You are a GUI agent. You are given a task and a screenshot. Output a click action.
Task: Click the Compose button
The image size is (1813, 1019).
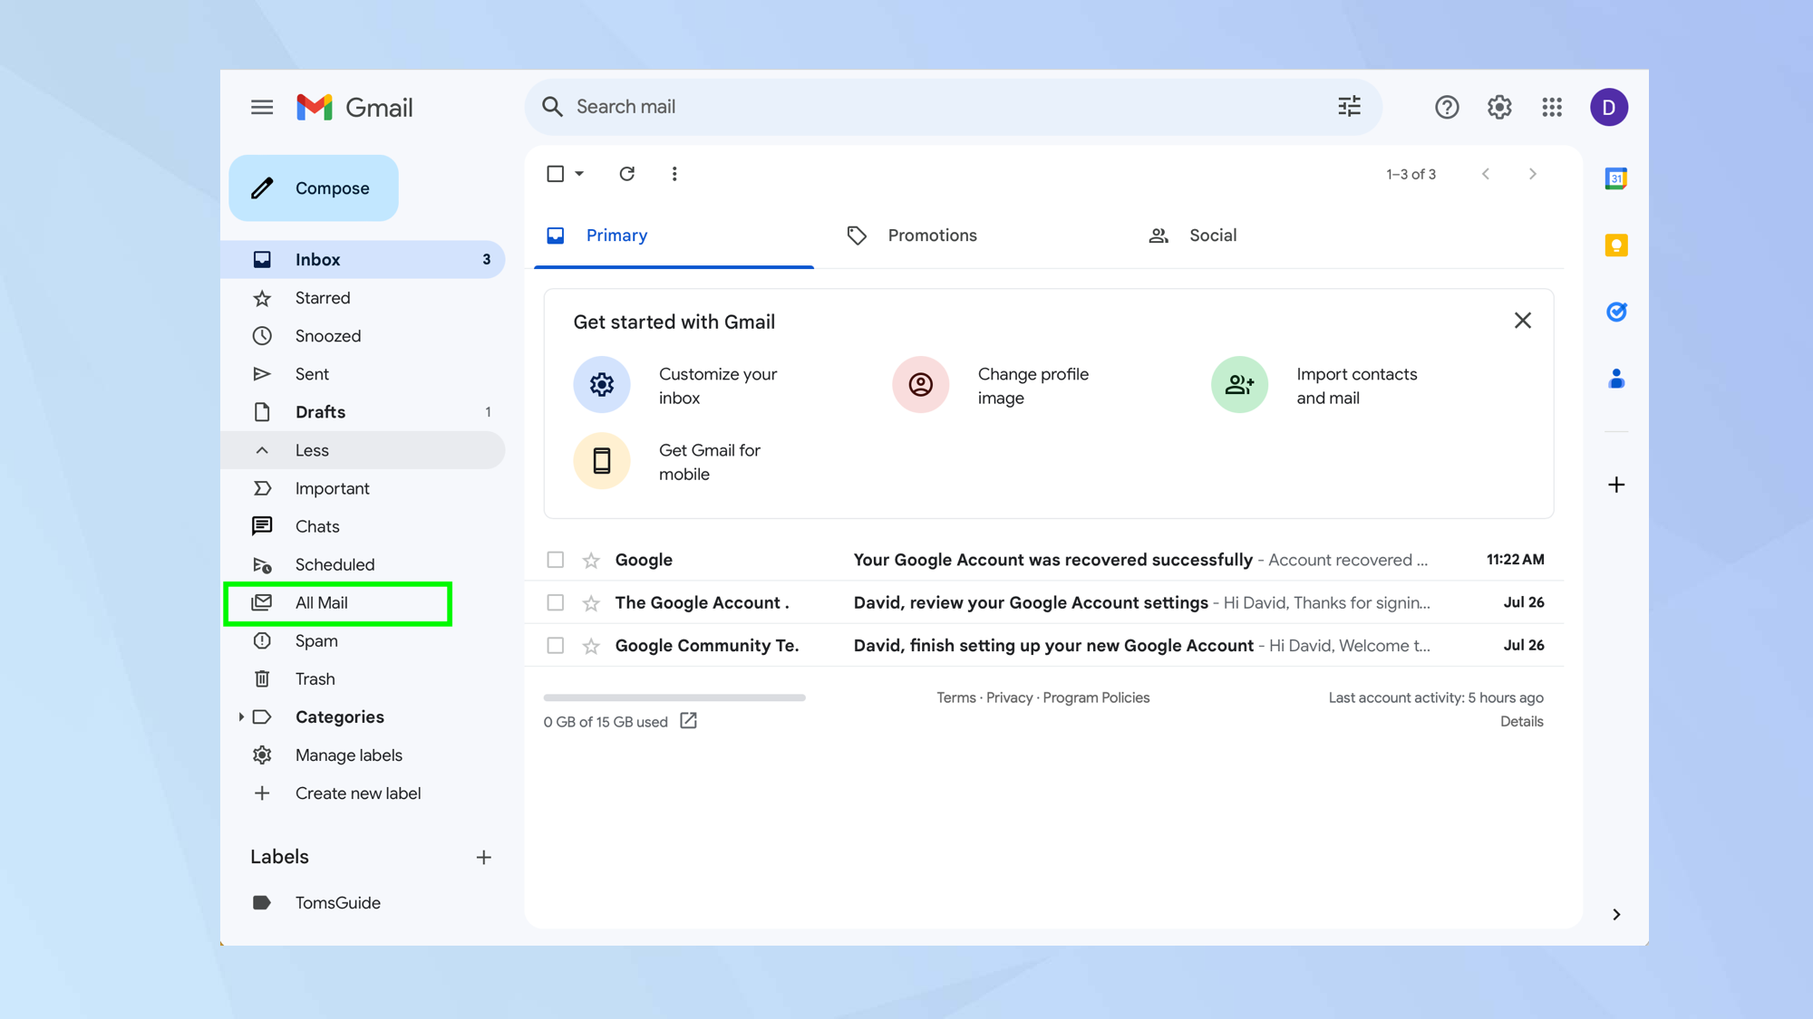[x=314, y=188]
